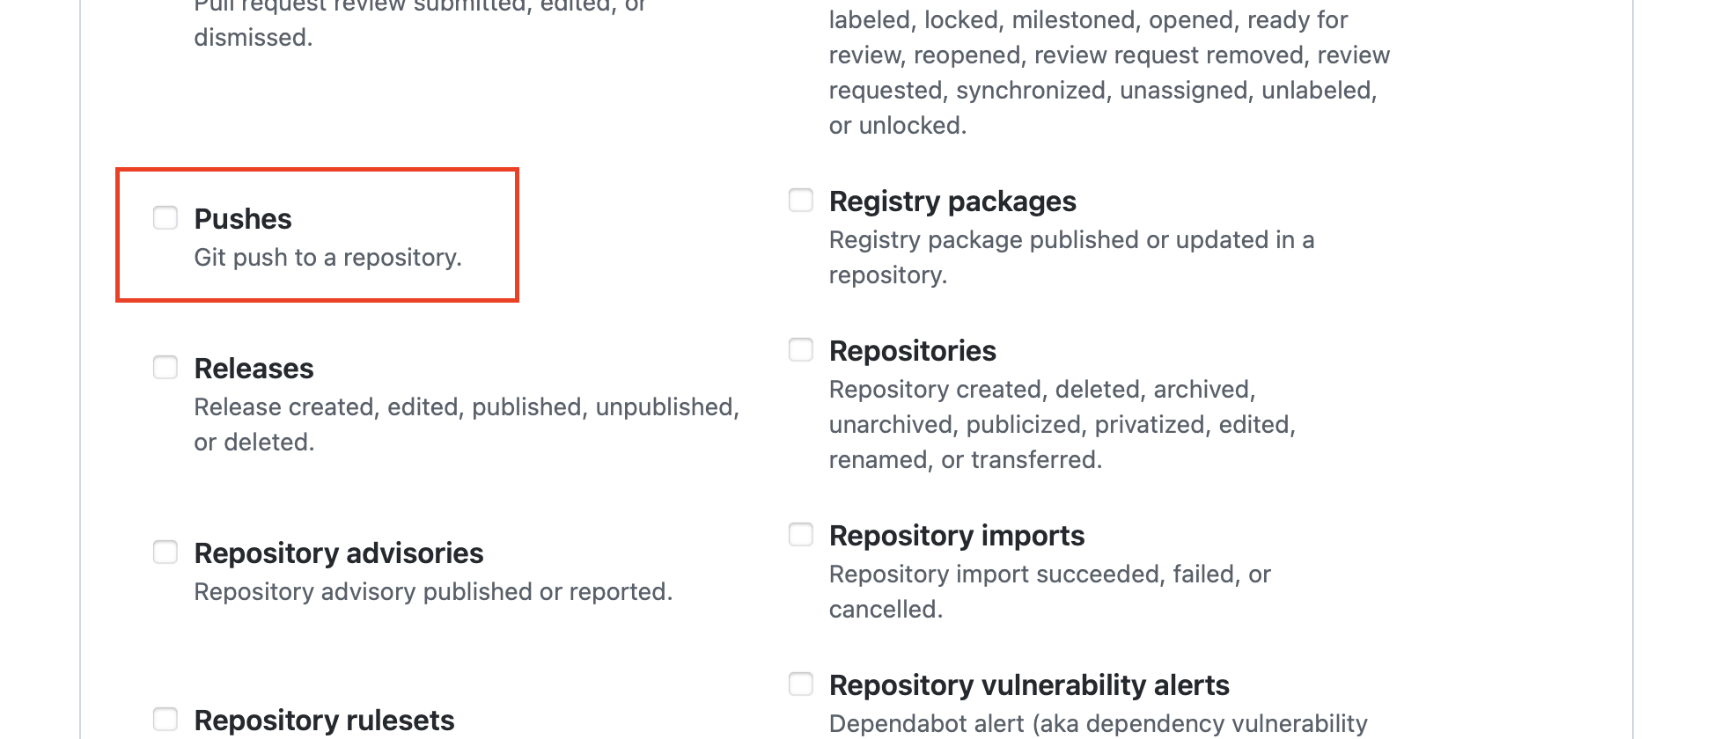Tick the Releases event checkbox

(165, 367)
